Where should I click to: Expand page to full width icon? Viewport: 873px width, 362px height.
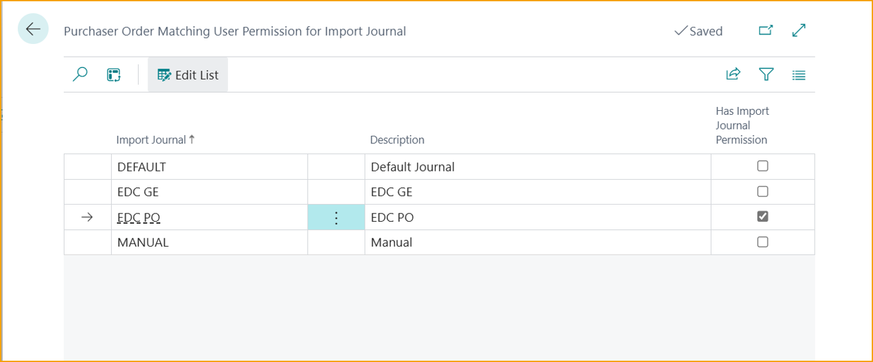tap(798, 31)
